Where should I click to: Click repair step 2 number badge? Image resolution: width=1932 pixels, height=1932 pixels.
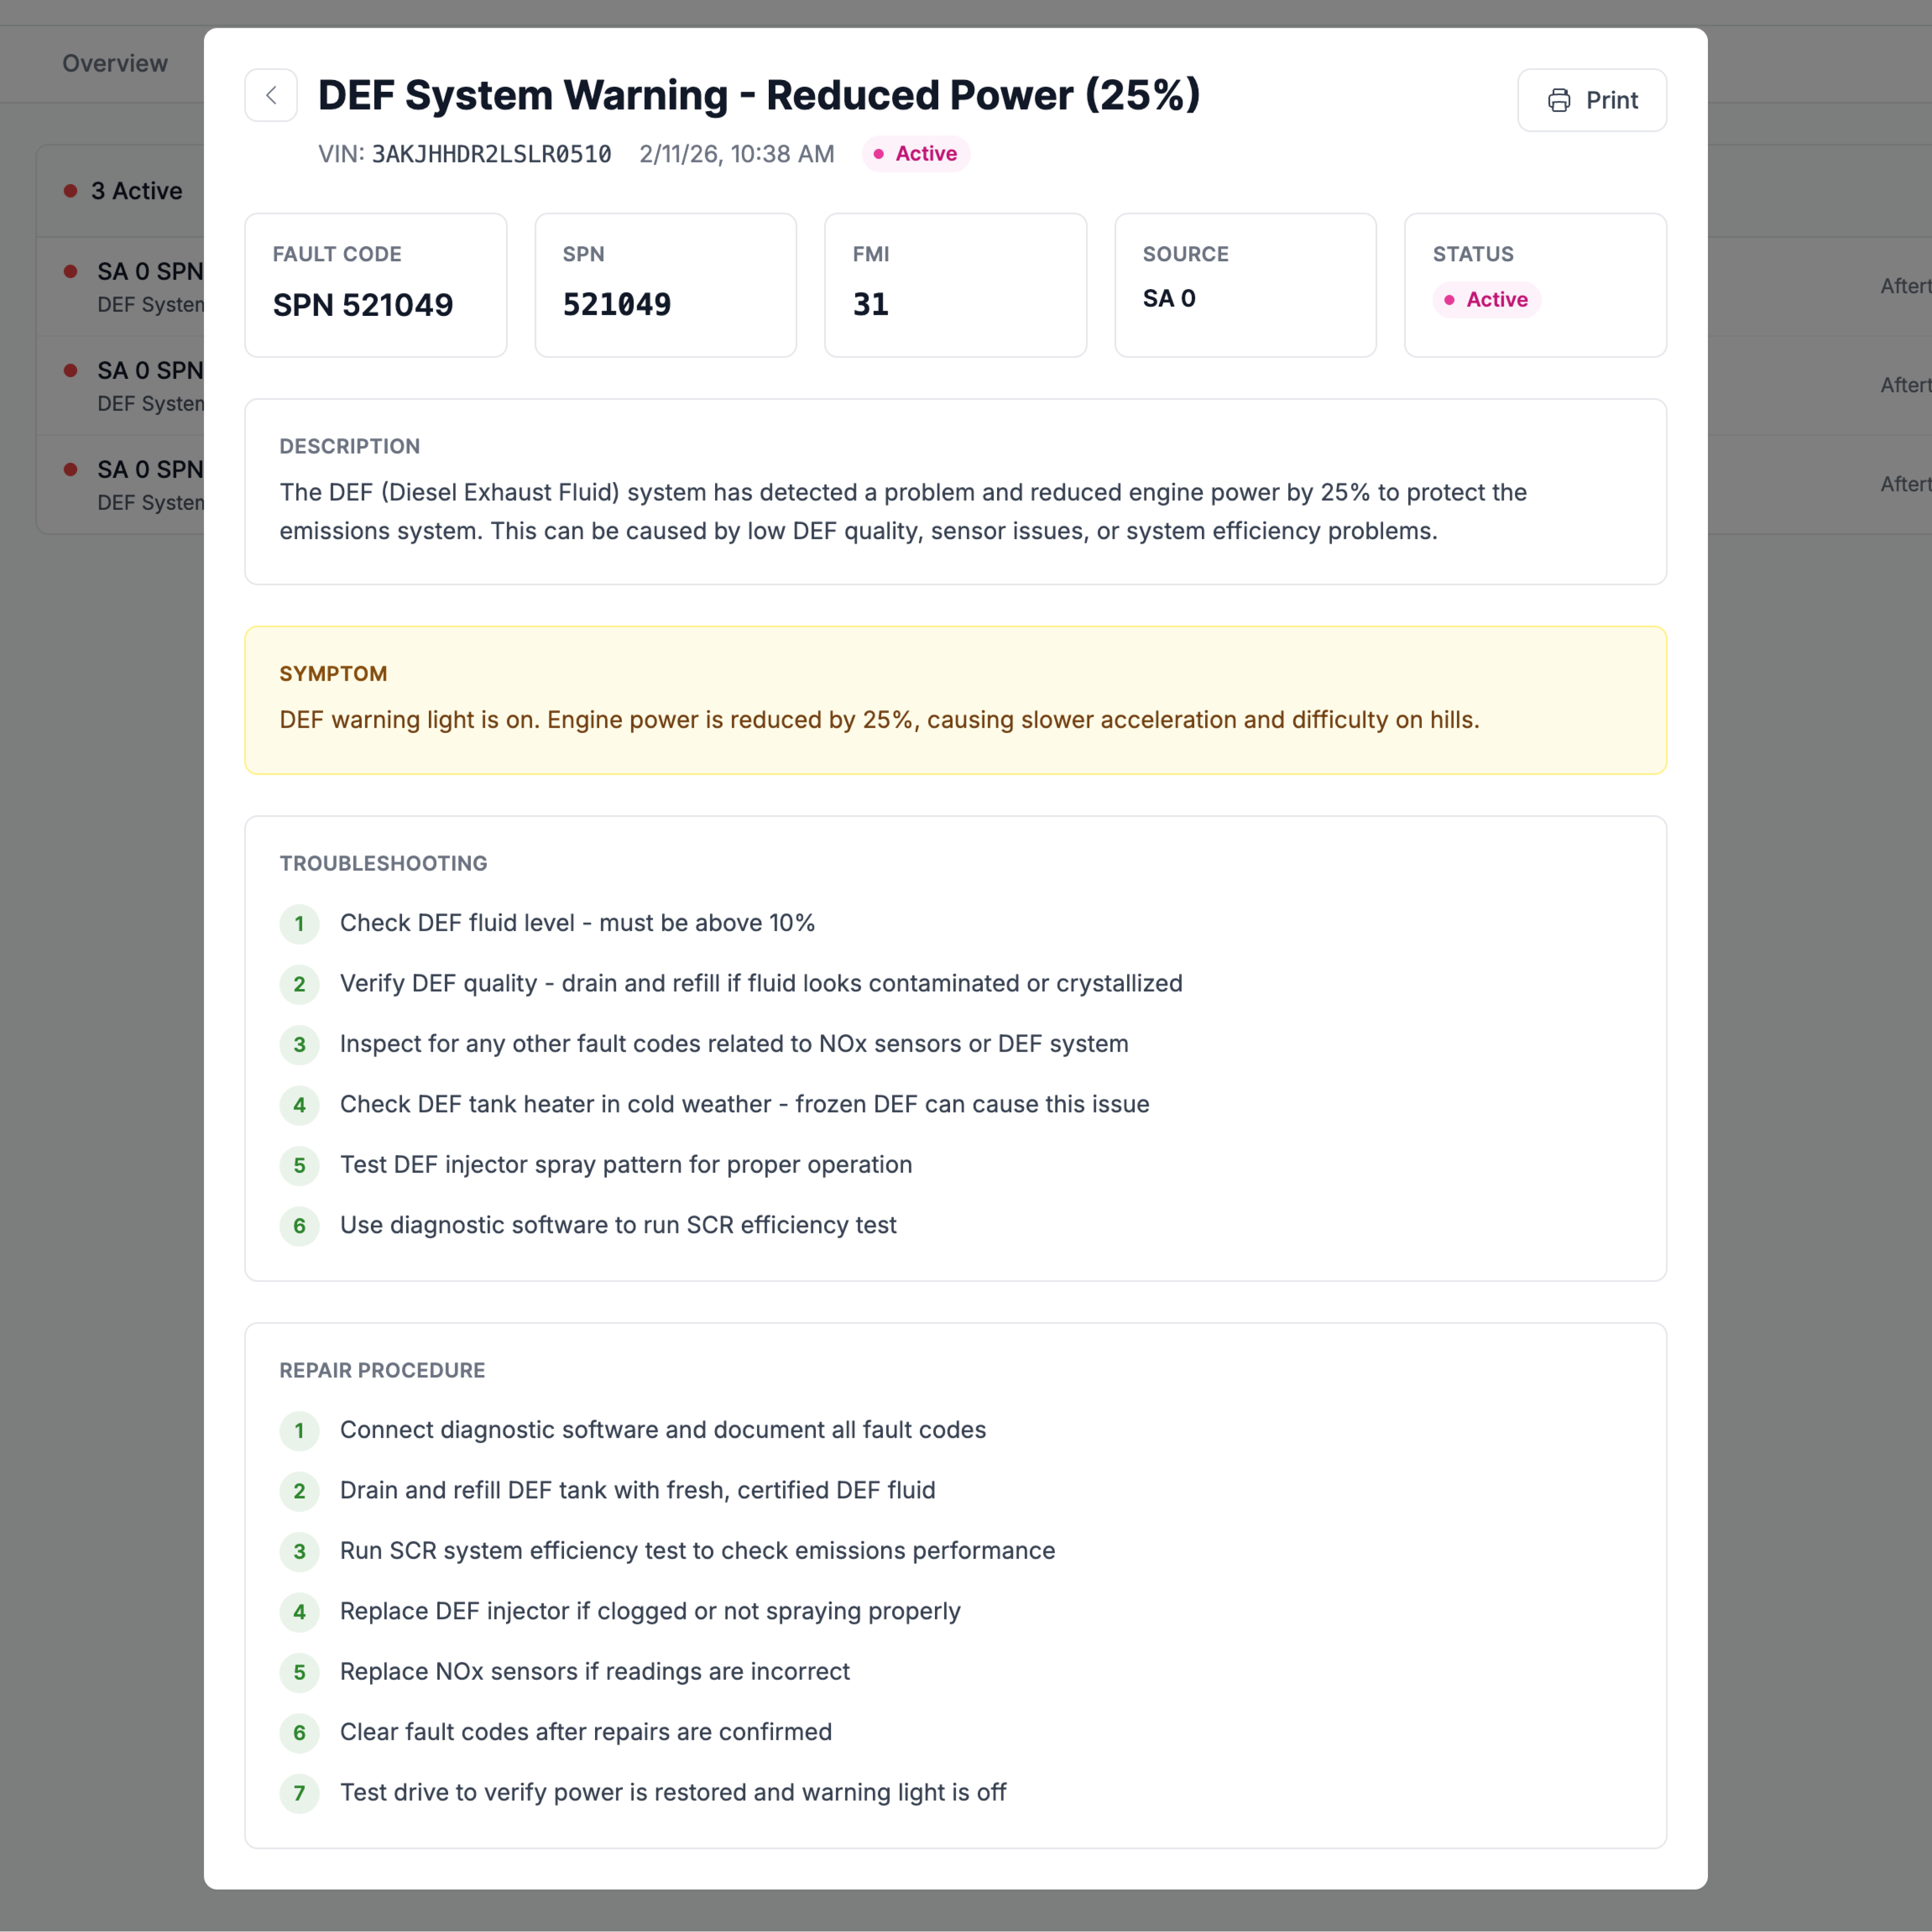(299, 1491)
